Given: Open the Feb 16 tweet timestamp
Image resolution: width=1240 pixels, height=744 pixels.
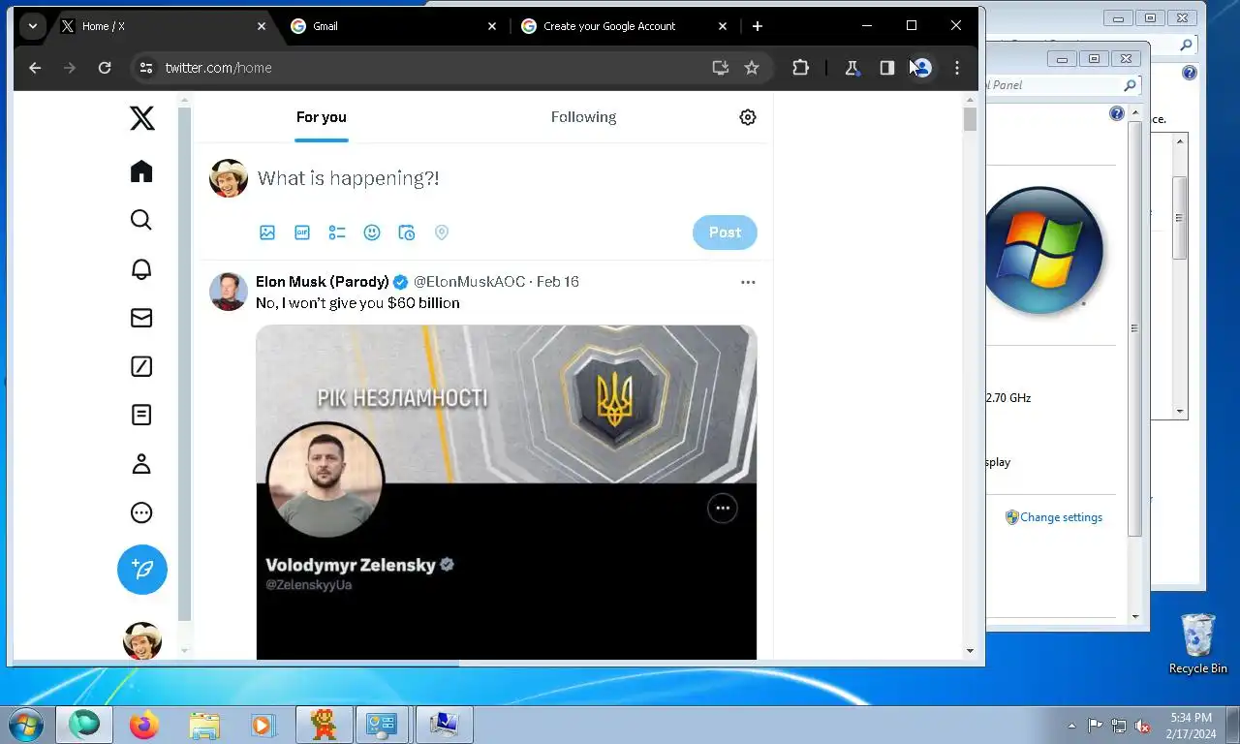Looking at the screenshot, I should (x=558, y=282).
